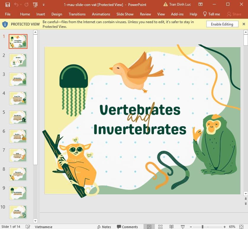Image resolution: width=248 pixels, height=229 pixels.
Task: Select slide 5 thumbnail in the panel
Action: click(x=18, y=117)
